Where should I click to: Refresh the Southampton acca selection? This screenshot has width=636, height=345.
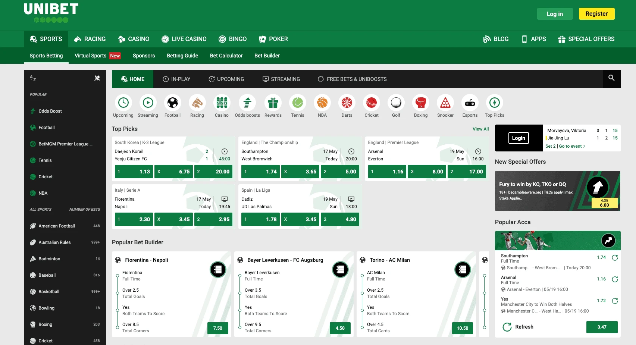pyautogui.click(x=615, y=258)
